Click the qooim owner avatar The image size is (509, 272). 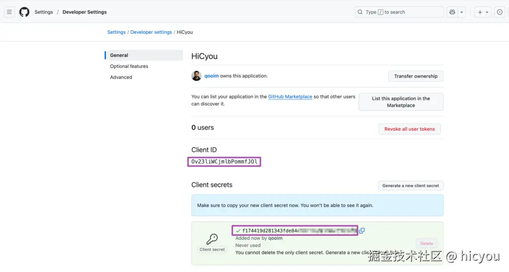coord(196,76)
